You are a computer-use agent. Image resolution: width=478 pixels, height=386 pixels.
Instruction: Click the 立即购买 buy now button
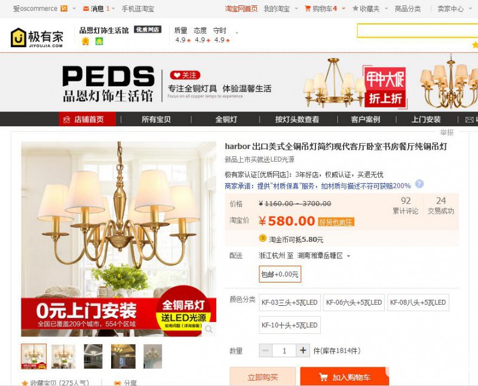coord(263,377)
